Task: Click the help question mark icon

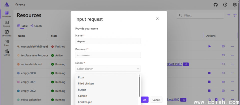Action: [225, 5]
